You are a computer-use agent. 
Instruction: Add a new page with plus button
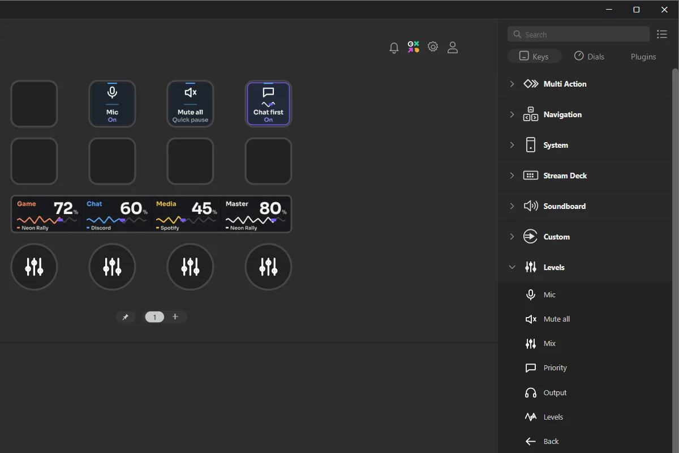pos(175,317)
